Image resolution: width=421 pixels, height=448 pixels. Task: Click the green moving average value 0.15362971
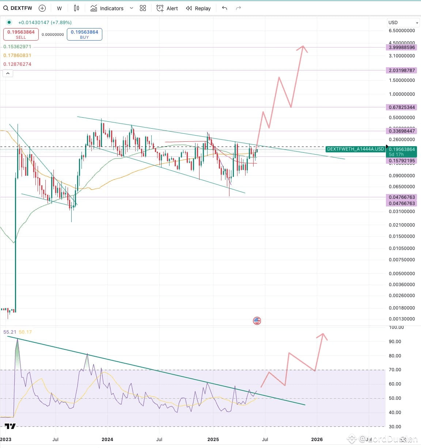pyautogui.click(x=17, y=47)
